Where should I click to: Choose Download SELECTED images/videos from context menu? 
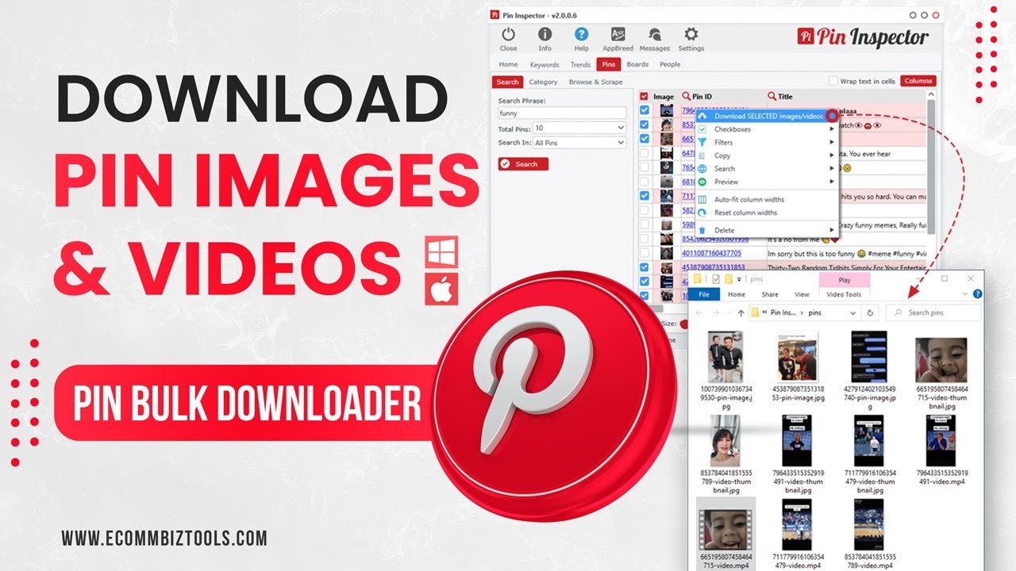coord(767,116)
